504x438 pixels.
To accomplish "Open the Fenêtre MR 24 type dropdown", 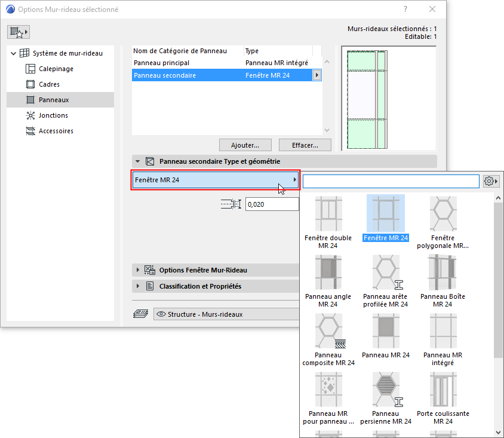I will tap(216, 180).
